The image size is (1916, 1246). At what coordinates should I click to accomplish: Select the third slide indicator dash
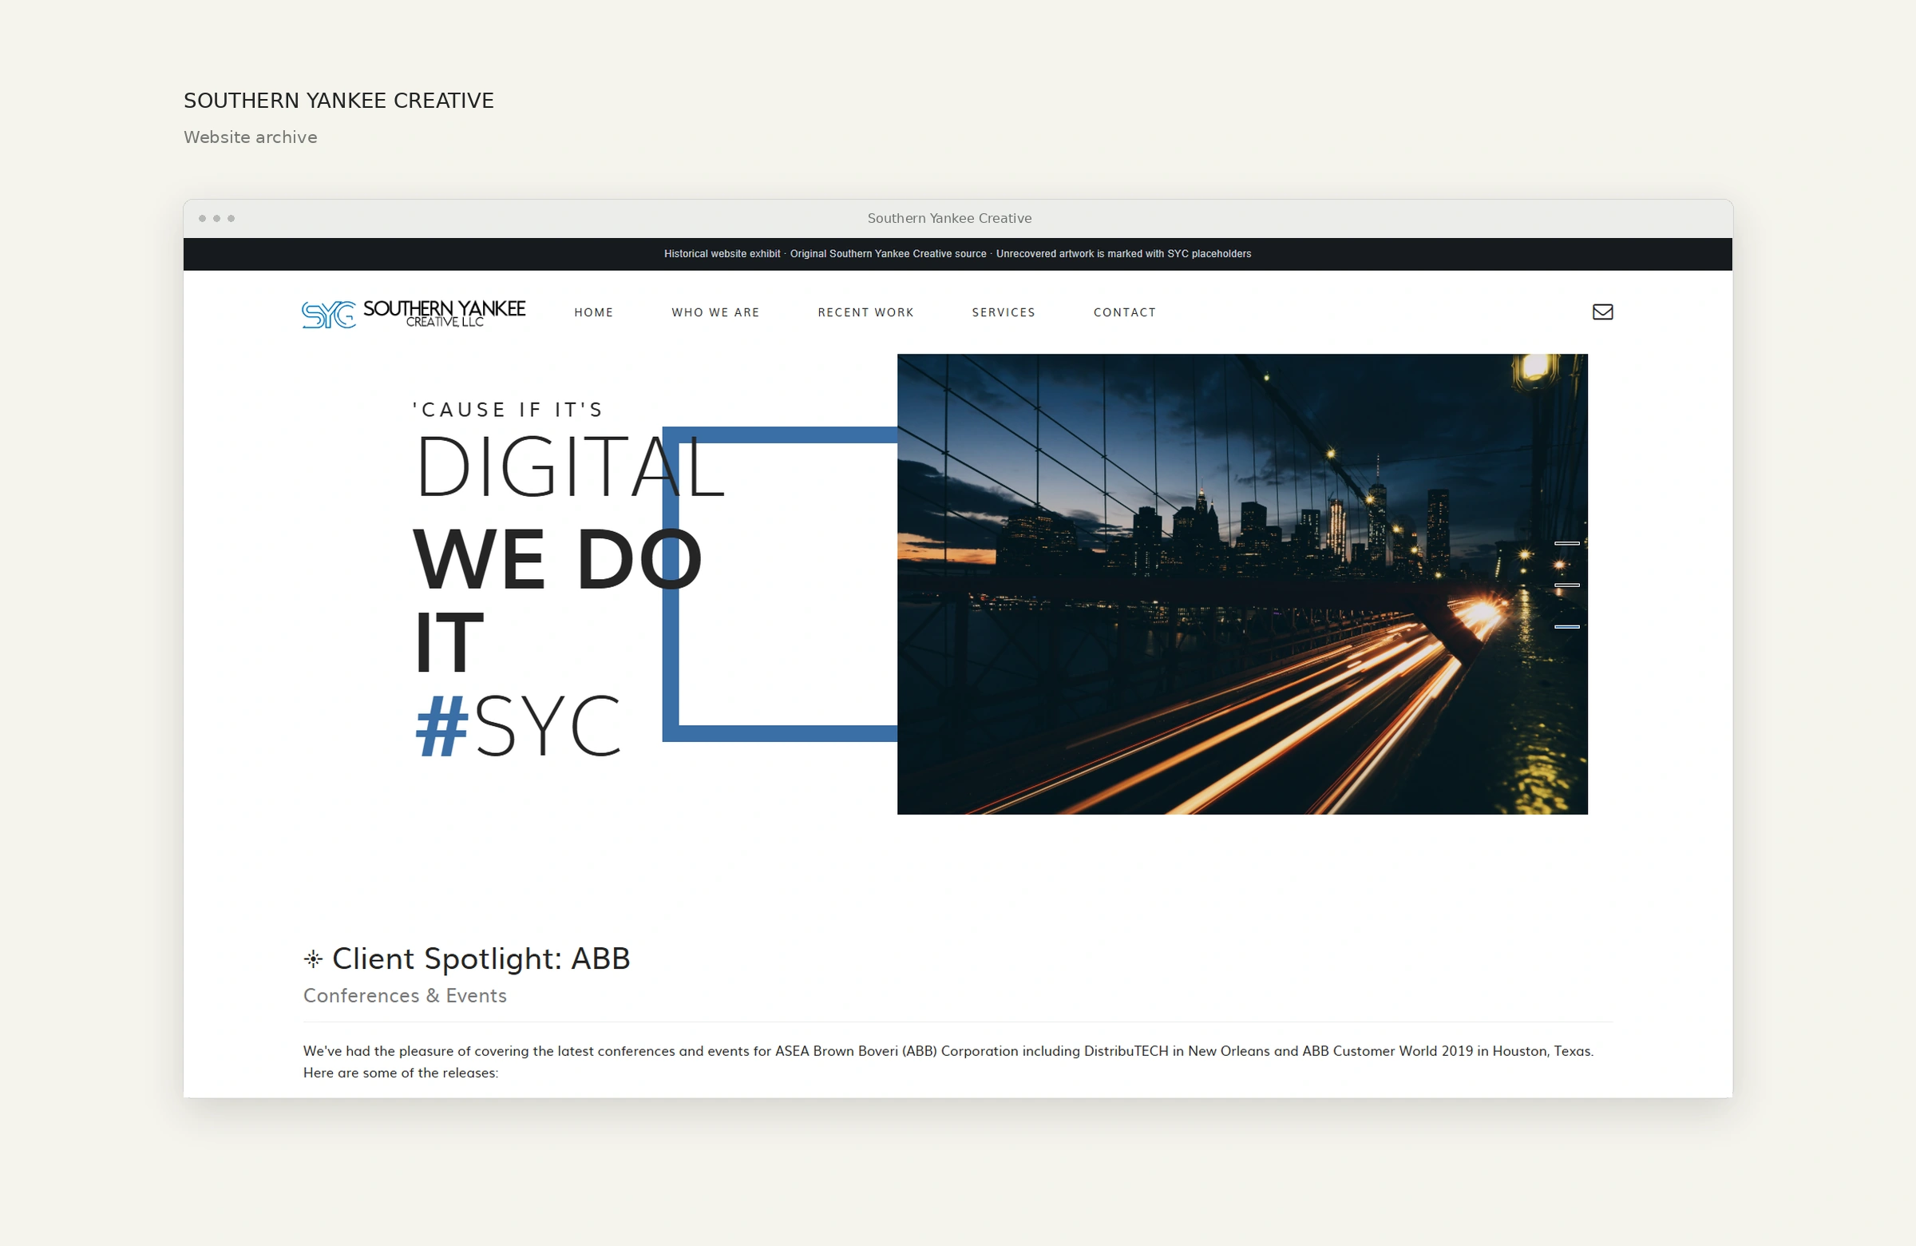coord(1566,626)
